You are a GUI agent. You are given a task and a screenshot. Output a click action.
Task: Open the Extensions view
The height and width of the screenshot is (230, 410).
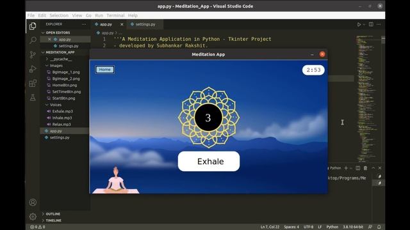[33, 83]
